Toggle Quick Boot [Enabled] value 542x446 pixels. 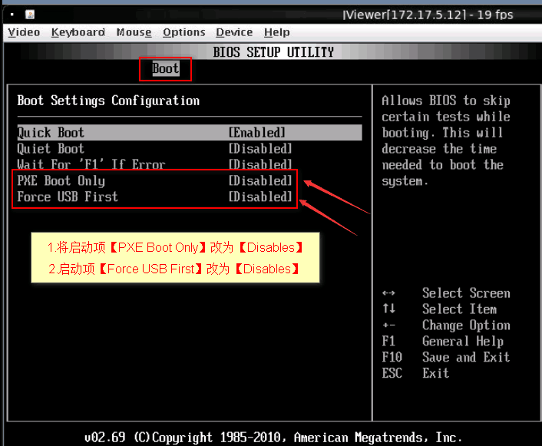pyautogui.click(x=257, y=133)
